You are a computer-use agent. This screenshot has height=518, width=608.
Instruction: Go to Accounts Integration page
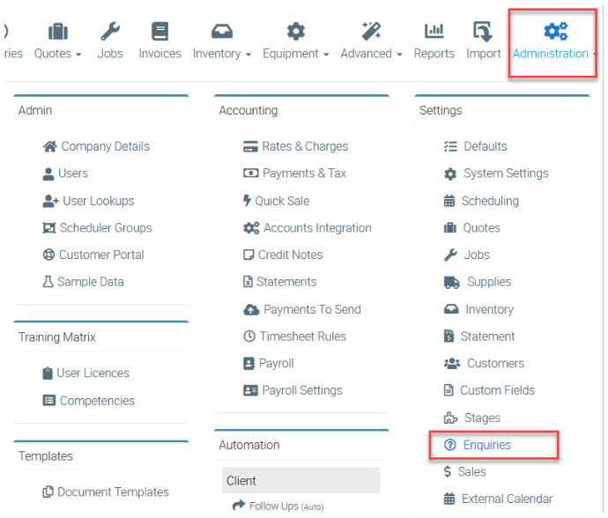[x=316, y=228]
